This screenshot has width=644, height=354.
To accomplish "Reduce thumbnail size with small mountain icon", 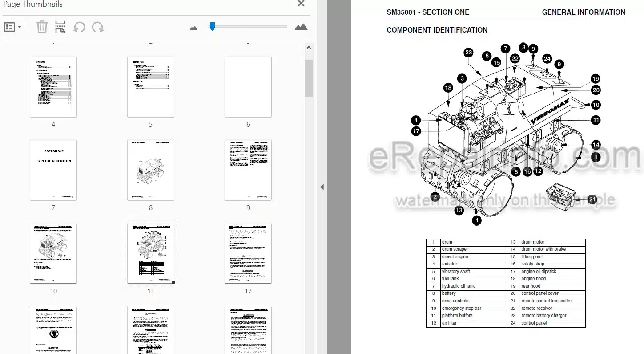I will click(193, 28).
